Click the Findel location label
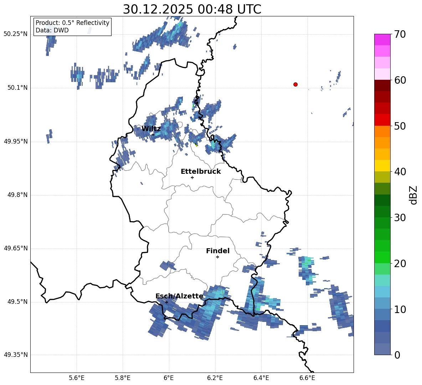 pyautogui.click(x=218, y=251)
